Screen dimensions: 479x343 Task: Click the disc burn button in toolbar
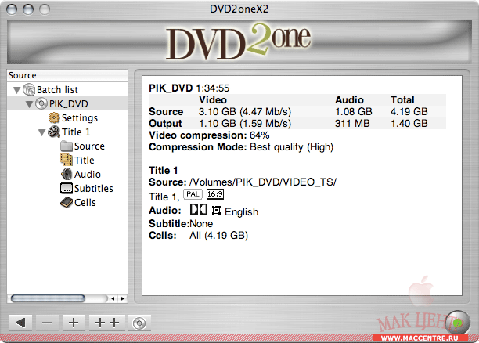click(139, 323)
